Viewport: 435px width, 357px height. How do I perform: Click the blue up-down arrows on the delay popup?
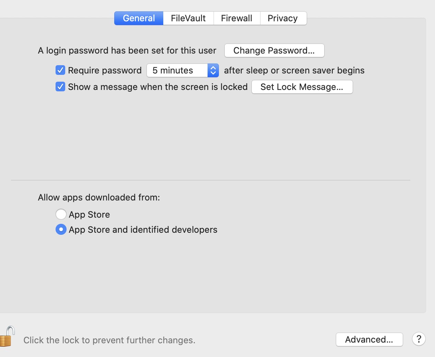click(x=213, y=70)
